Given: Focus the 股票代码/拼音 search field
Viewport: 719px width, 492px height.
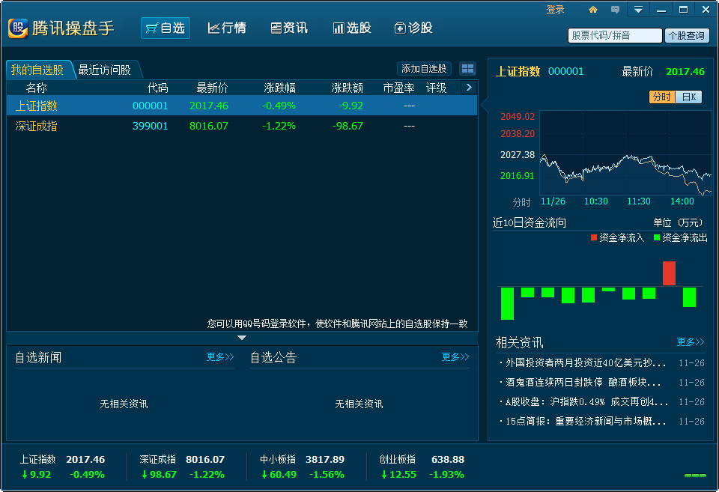Looking at the screenshot, I should 614,35.
